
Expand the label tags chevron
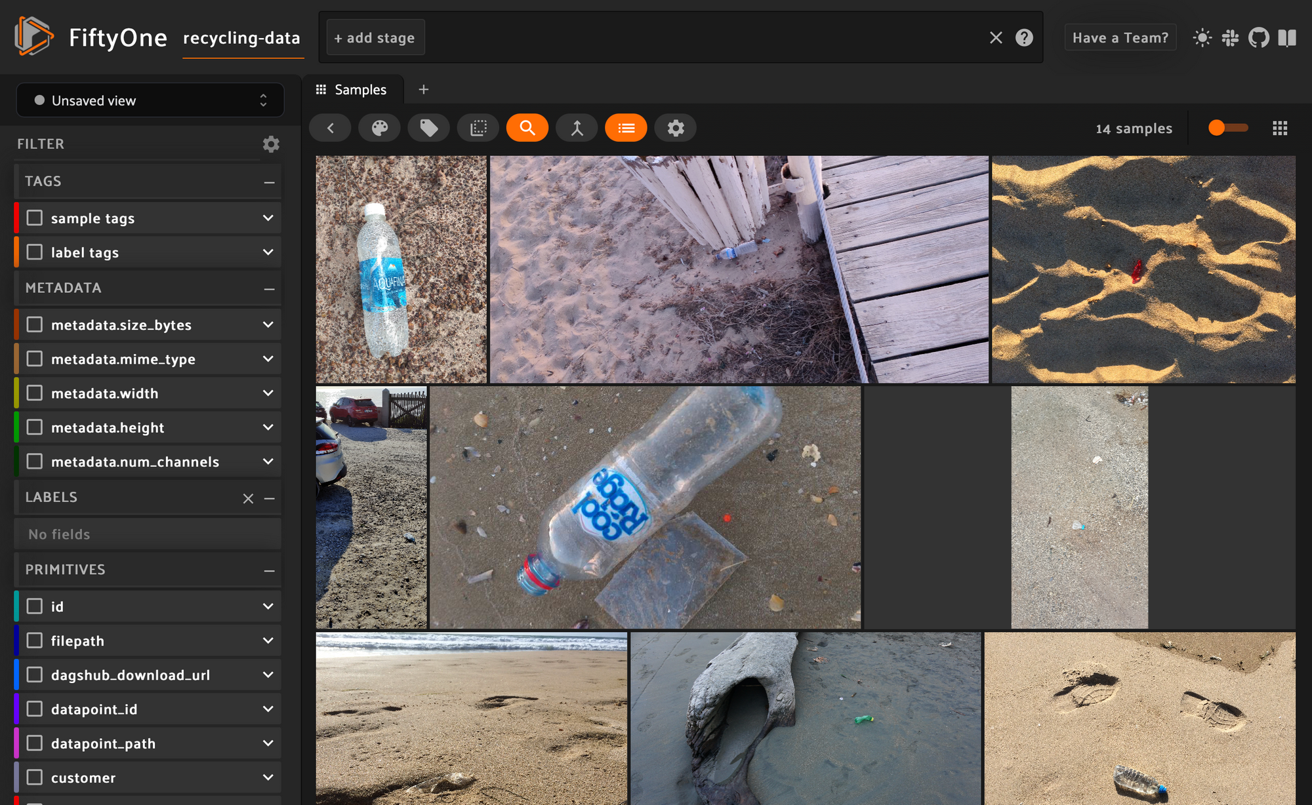[268, 252]
